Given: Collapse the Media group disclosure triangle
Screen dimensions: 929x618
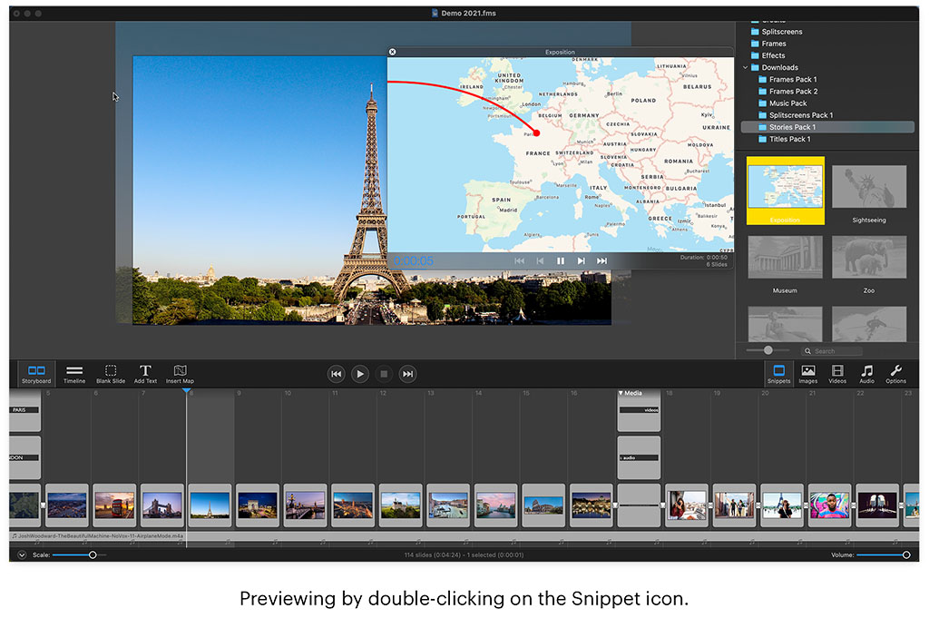Looking at the screenshot, I should (621, 393).
